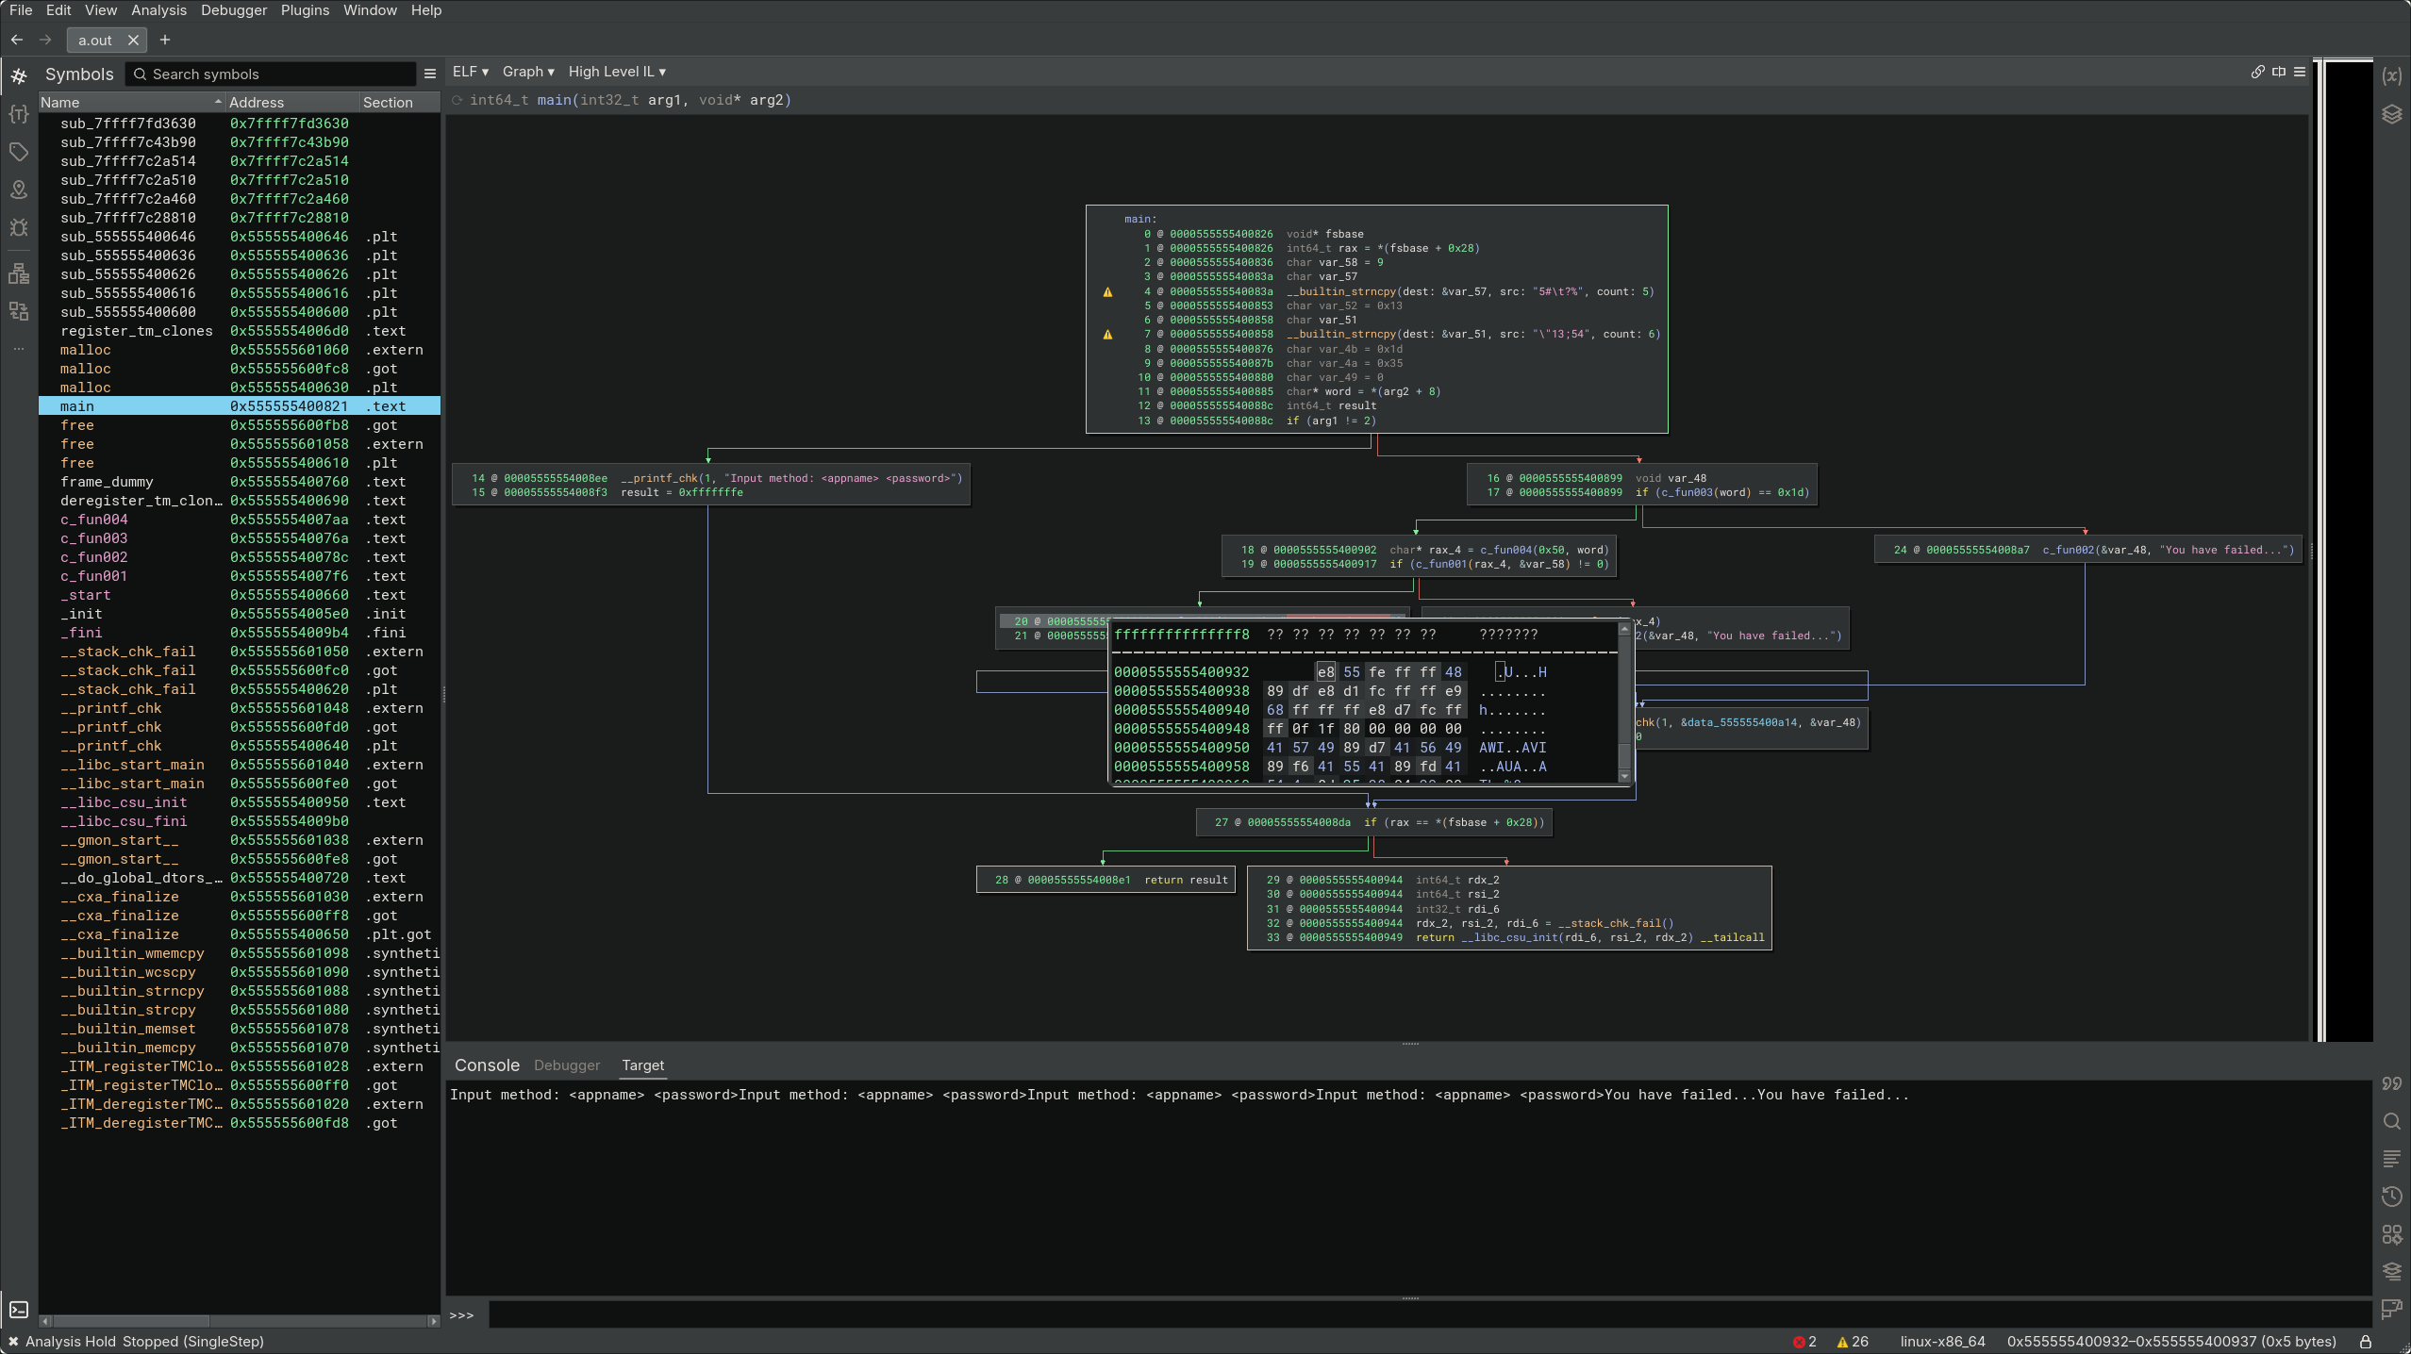Toggle the link sync icon
Viewport: 2411px width, 1354px height.
2257,72
